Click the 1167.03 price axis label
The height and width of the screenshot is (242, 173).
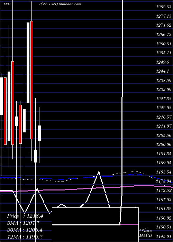pos(164,200)
